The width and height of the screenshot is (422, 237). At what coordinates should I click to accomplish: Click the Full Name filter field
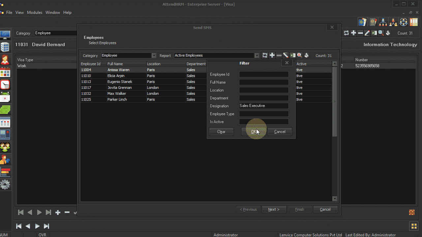pos(264,82)
